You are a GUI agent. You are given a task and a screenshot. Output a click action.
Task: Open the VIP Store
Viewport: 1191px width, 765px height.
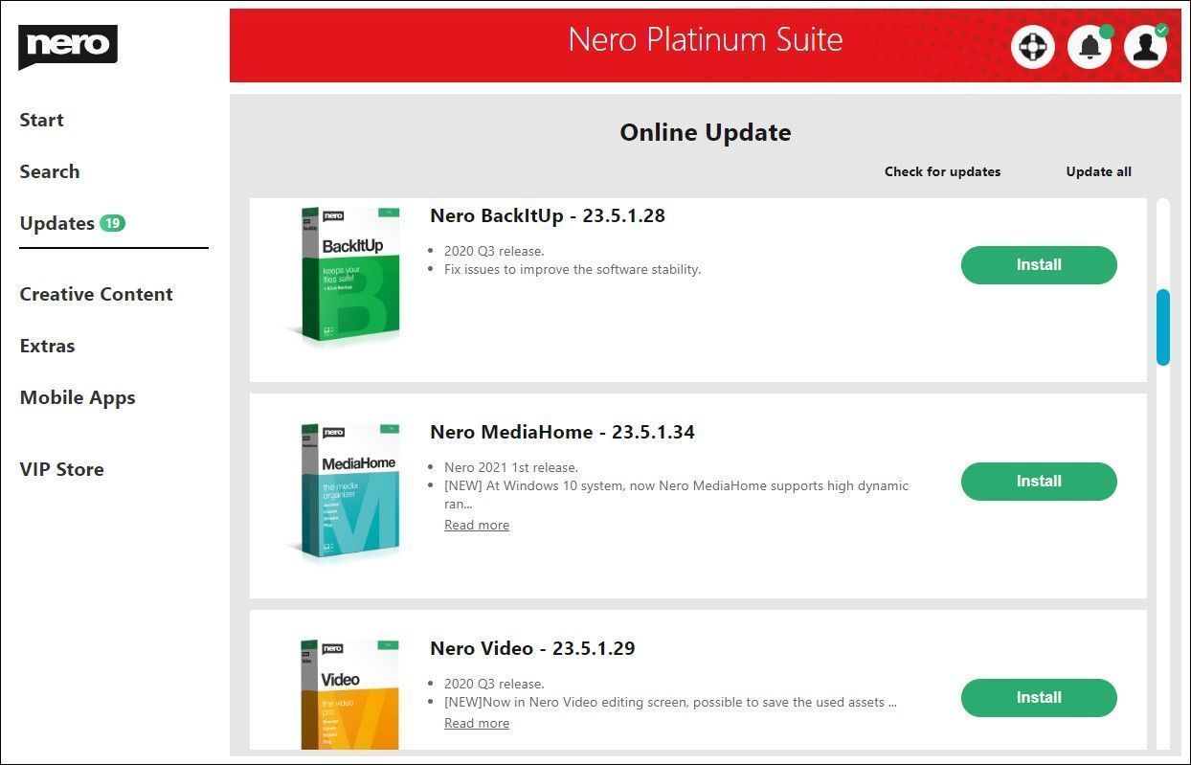pos(61,469)
